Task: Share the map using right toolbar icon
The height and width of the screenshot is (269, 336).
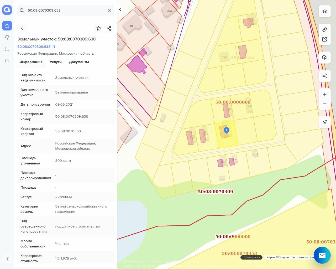Action: 325,76
